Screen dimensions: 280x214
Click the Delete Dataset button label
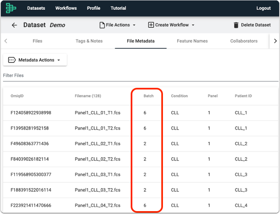[256, 25]
